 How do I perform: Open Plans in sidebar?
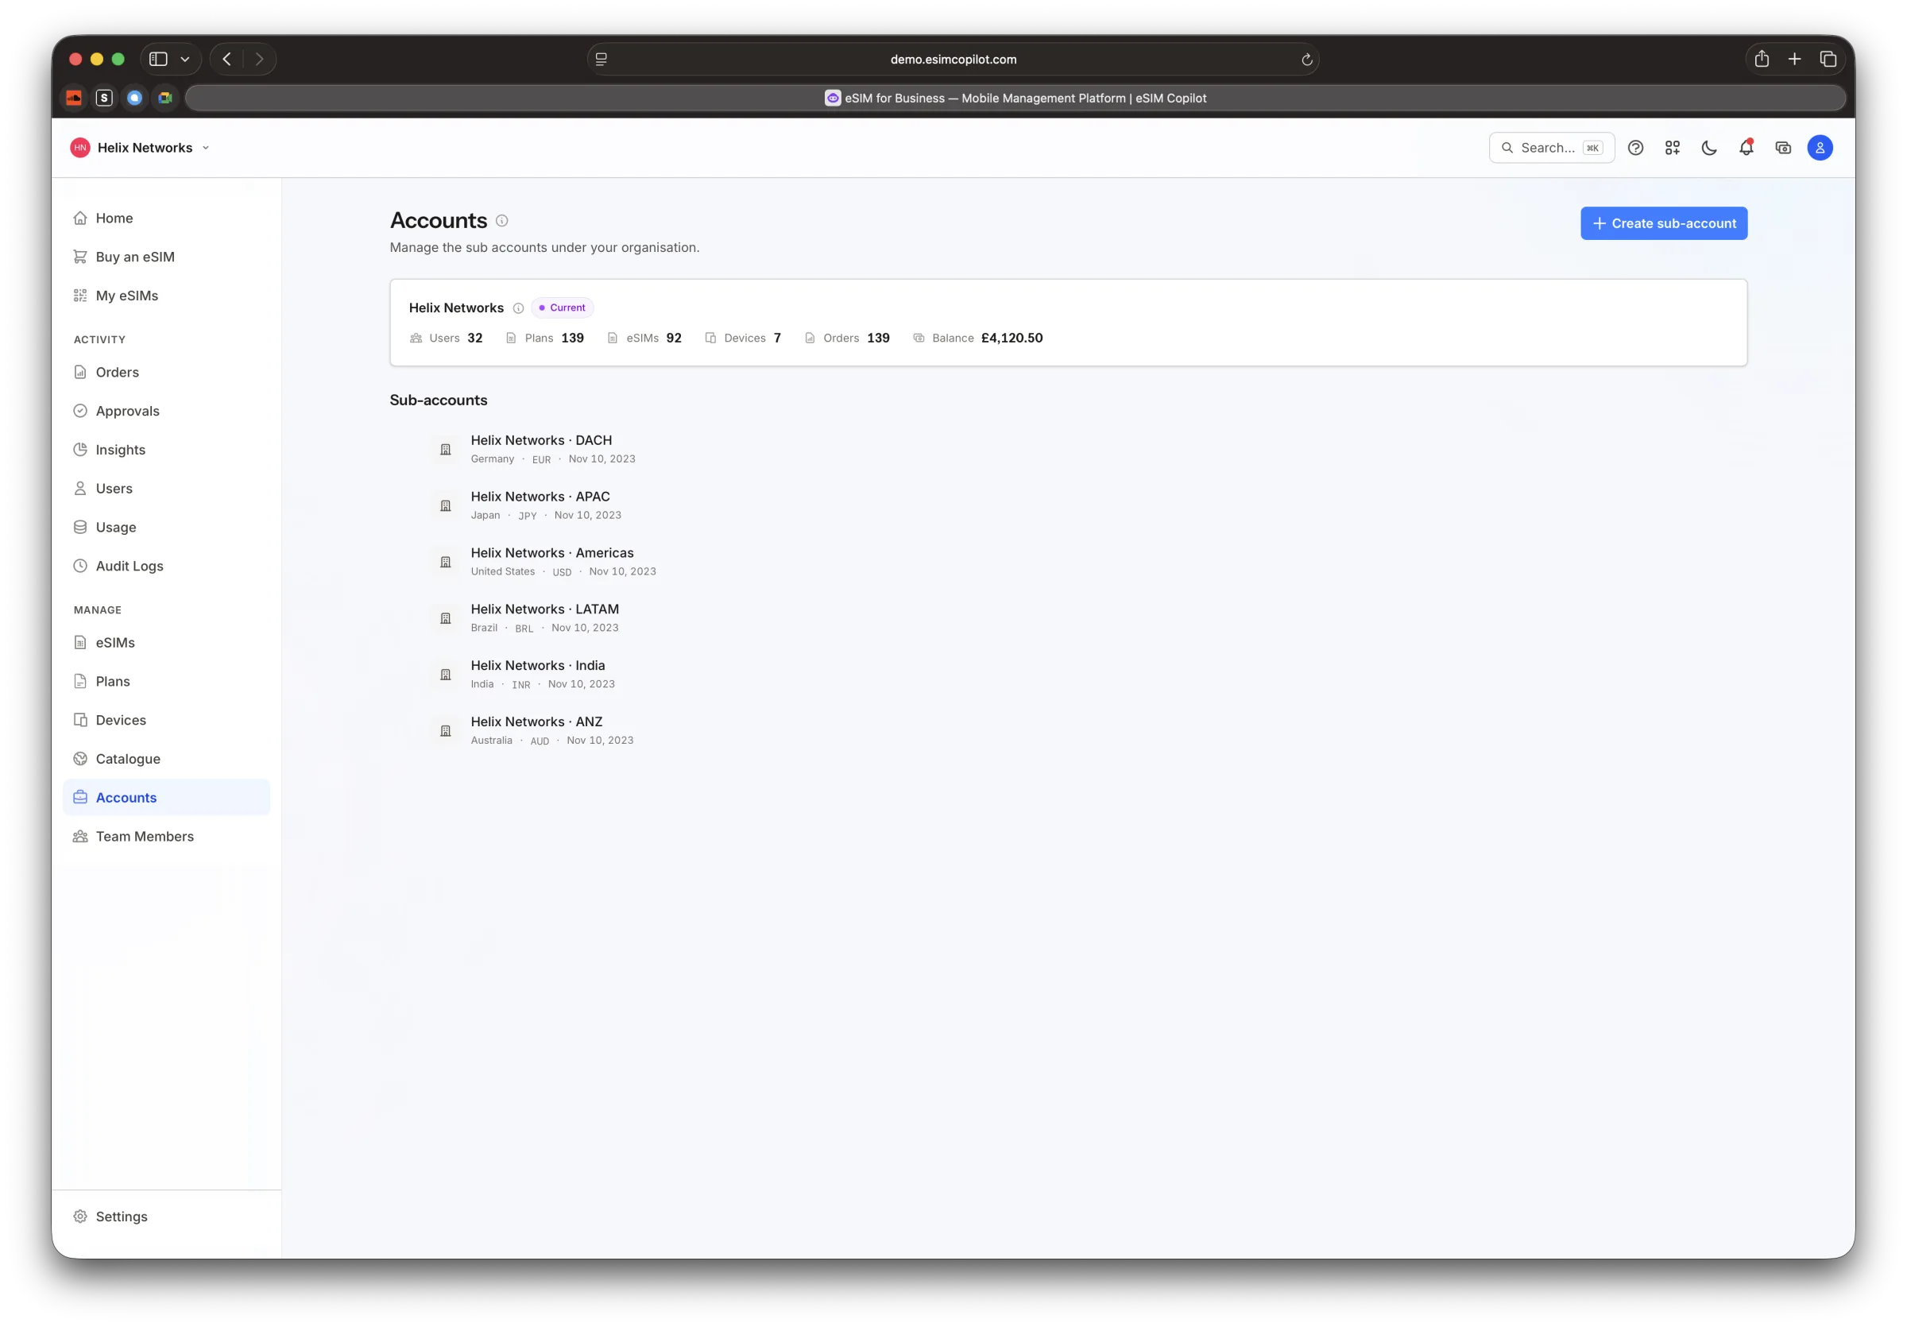click(166, 681)
